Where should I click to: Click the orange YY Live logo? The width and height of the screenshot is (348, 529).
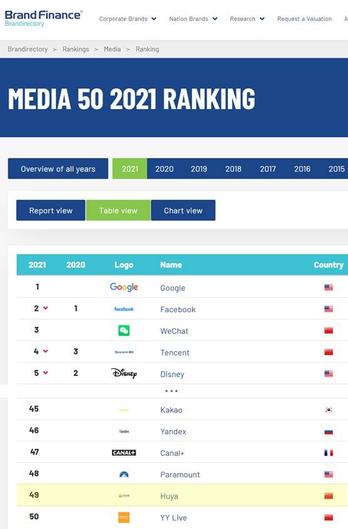124,517
